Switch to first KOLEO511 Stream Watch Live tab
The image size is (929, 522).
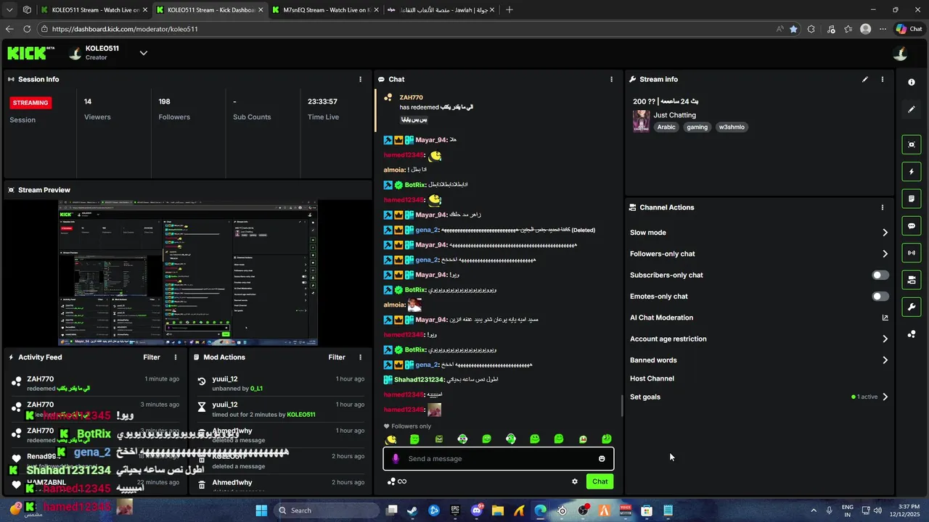94,10
